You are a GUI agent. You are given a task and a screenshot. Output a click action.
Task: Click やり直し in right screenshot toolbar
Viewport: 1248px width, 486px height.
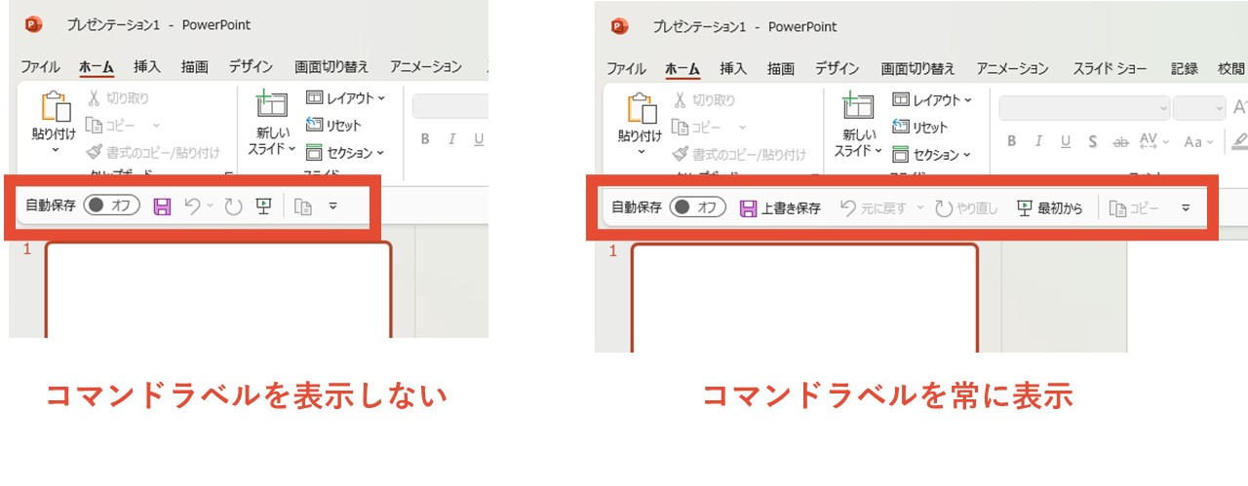click(x=966, y=208)
